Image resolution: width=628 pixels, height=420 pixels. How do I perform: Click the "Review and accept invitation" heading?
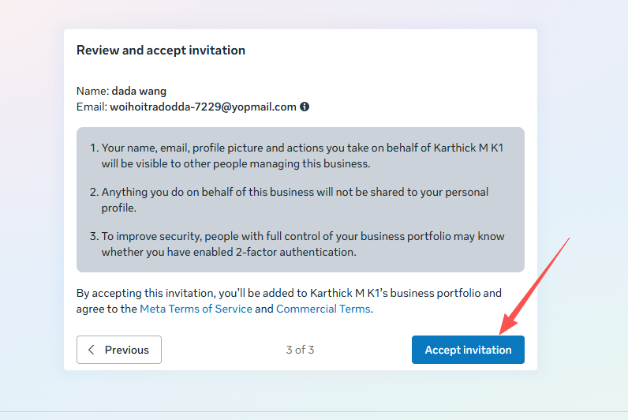[161, 51]
